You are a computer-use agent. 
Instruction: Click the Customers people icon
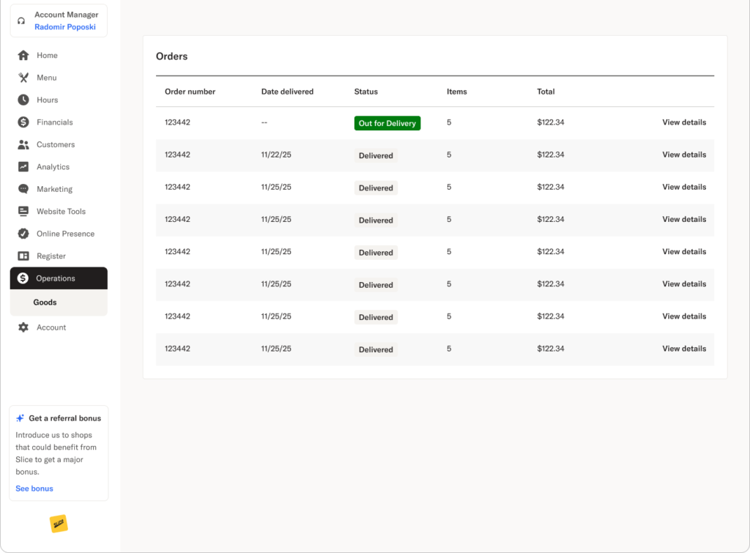[x=23, y=144]
